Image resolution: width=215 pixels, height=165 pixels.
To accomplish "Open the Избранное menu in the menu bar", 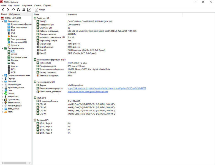I will coord(27,5).
